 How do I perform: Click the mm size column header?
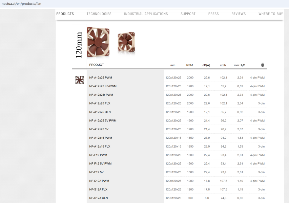click(173, 65)
